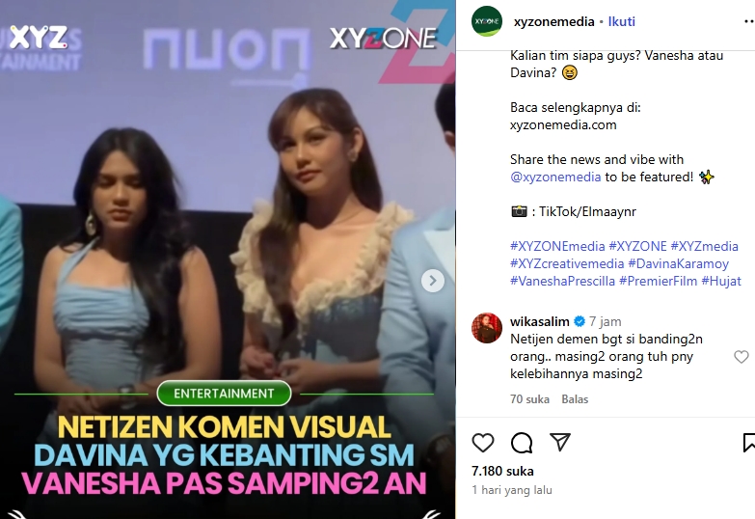View the 70 suka count on the comment
This screenshot has width=755, height=519.
529,399
